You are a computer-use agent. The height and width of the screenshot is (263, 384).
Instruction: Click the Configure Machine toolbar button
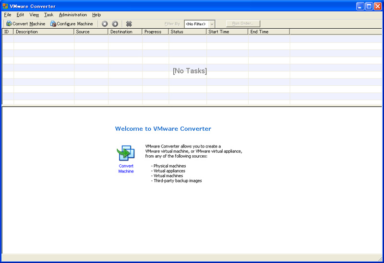[x=72, y=23]
